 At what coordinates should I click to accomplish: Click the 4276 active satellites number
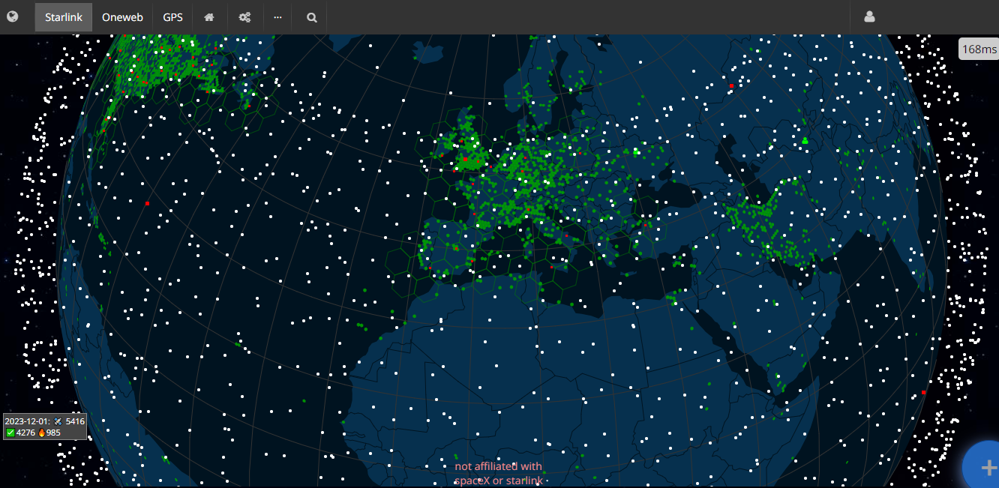[25, 433]
